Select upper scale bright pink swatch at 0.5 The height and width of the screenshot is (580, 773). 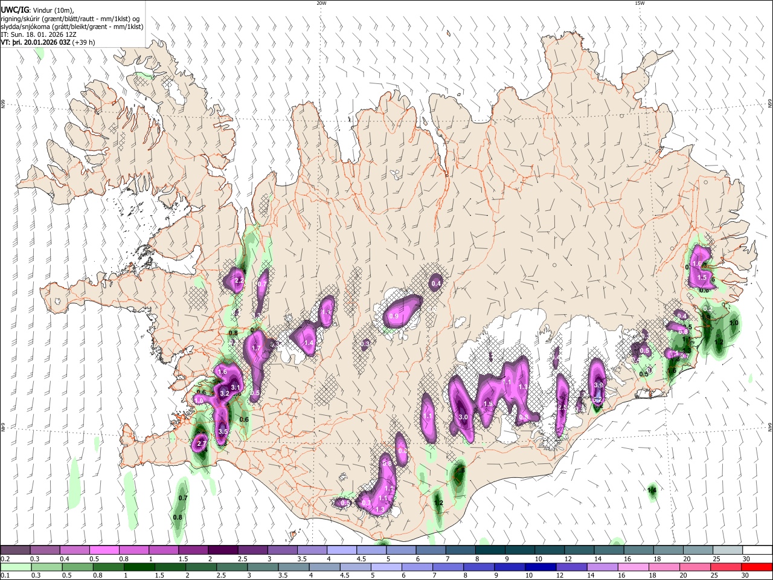pyautogui.click(x=104, y=550)
